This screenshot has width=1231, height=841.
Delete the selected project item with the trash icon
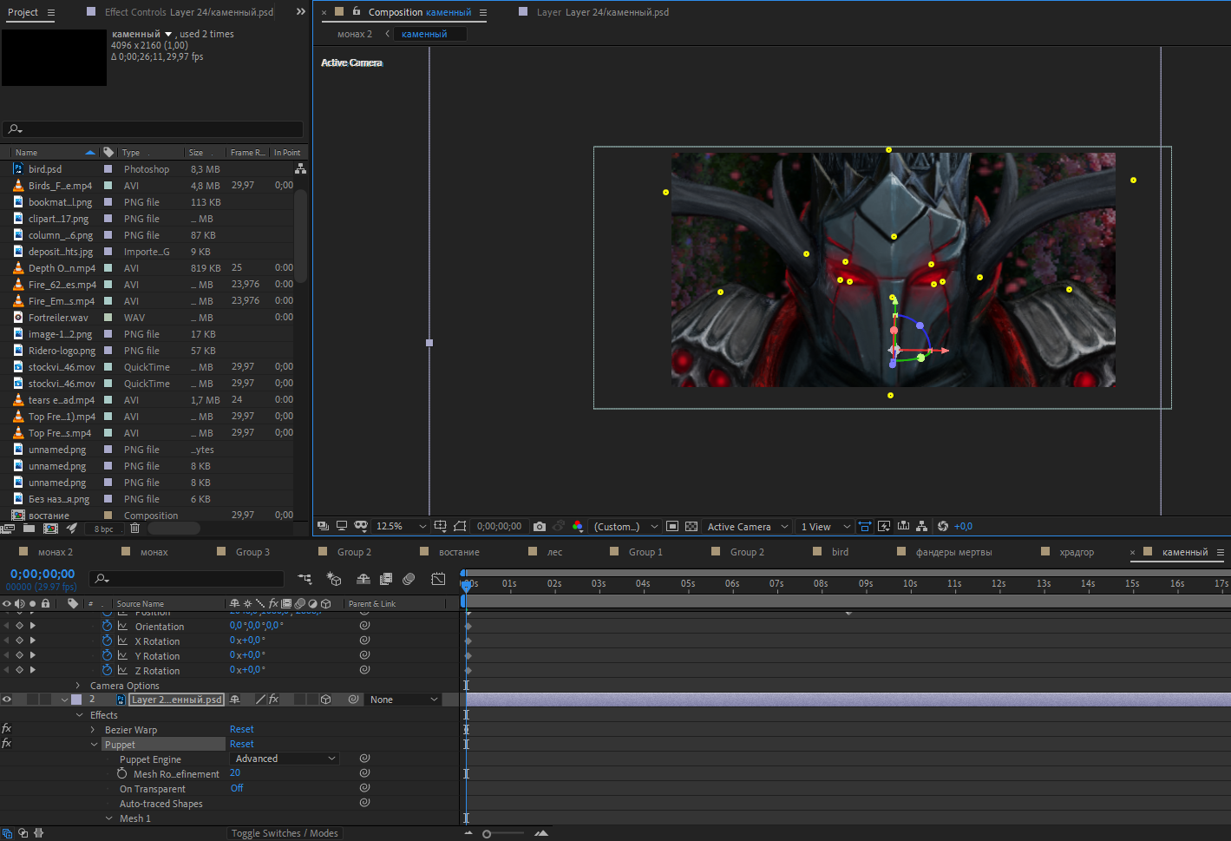[134, 528]
